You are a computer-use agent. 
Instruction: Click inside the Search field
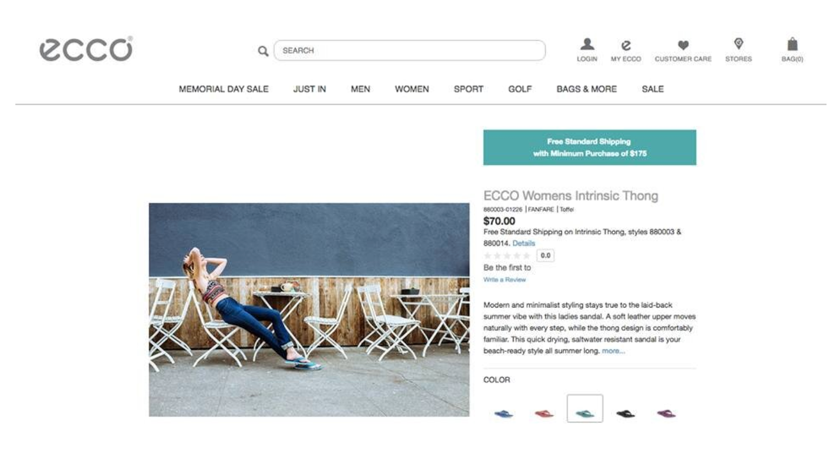coord(409,51)
